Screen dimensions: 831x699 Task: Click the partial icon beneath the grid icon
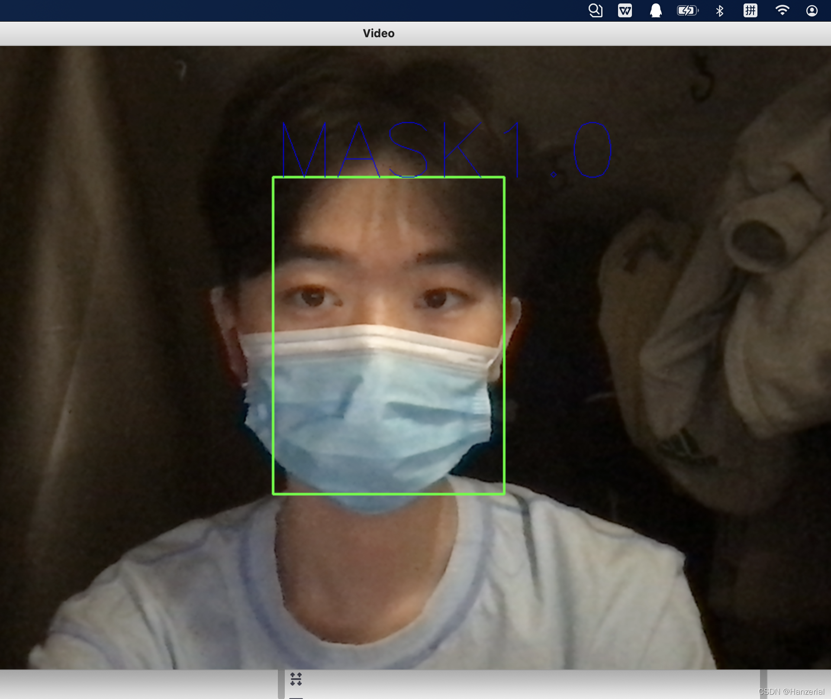296,697
